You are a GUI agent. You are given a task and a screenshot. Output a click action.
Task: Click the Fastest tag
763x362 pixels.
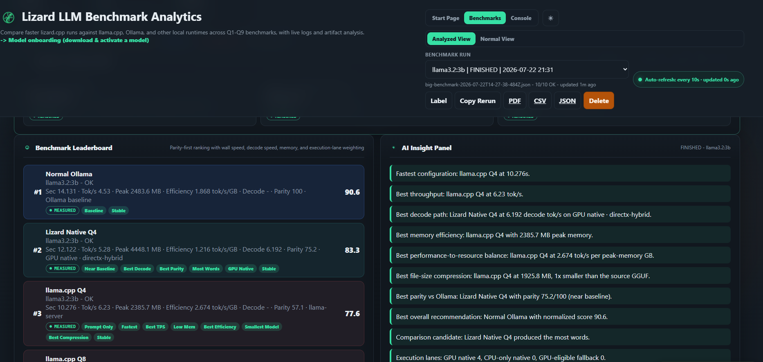tap(129, 327)
